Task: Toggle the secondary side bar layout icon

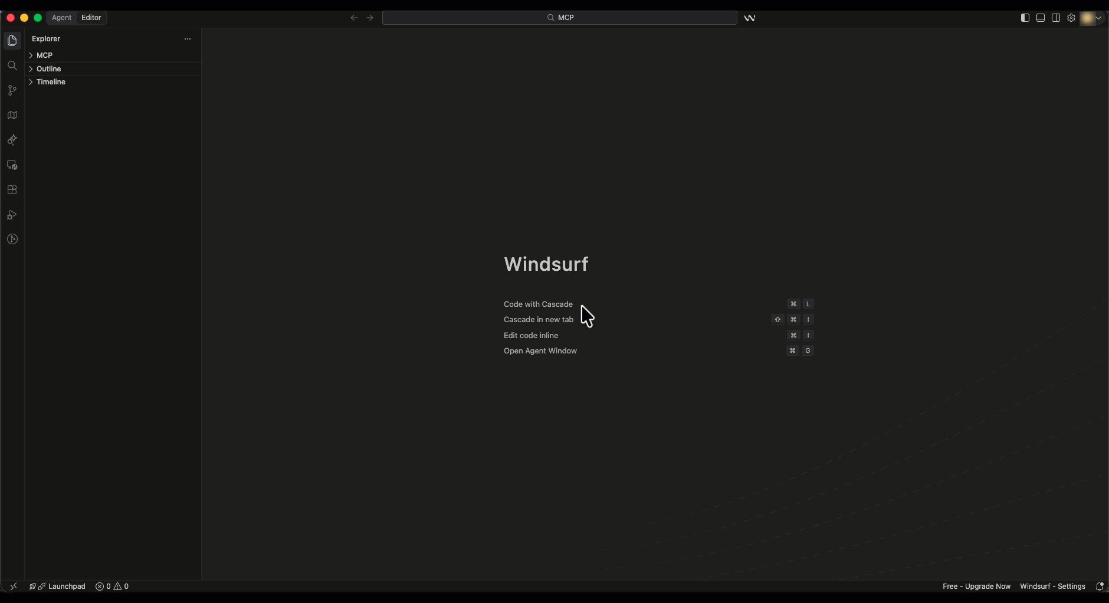Action: click(1056, 18)
